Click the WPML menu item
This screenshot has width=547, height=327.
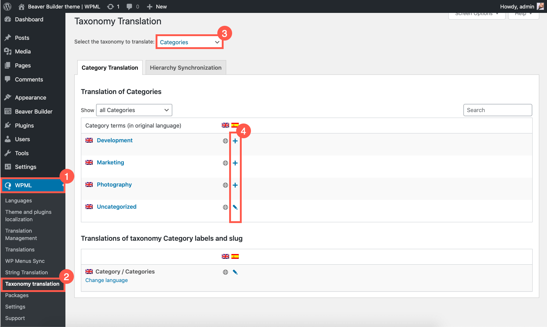(33, 185)
